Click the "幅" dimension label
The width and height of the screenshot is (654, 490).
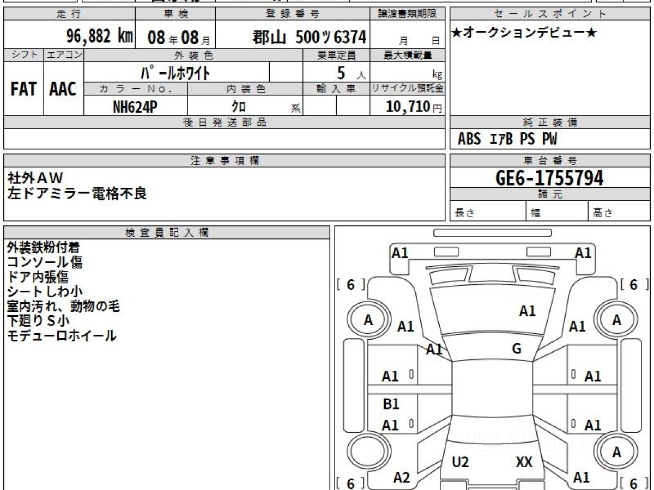535,213
